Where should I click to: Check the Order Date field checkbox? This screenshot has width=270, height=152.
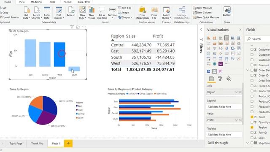tap(252, 70)
